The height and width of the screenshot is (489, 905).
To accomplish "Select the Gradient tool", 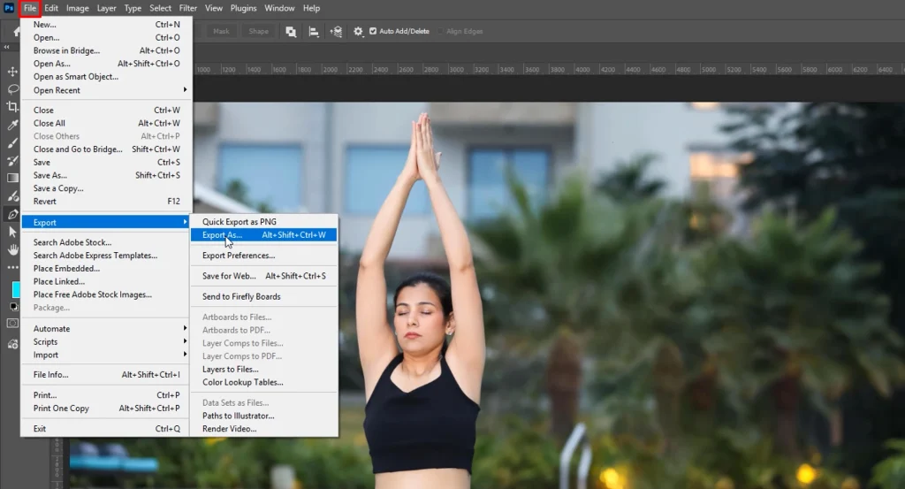I will pos(12,179).
